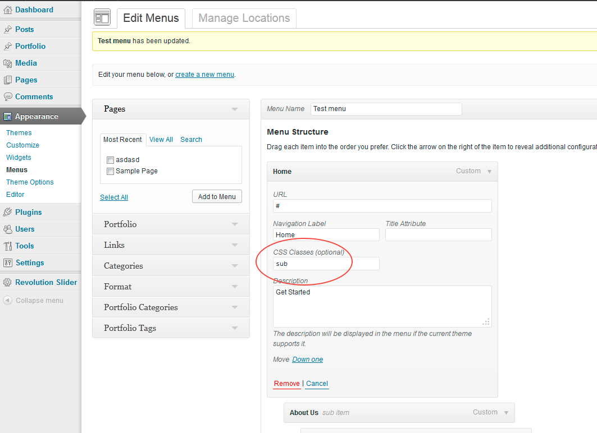Open the Menus submenu item
The image size is (597, 433).
click(17, 170)
